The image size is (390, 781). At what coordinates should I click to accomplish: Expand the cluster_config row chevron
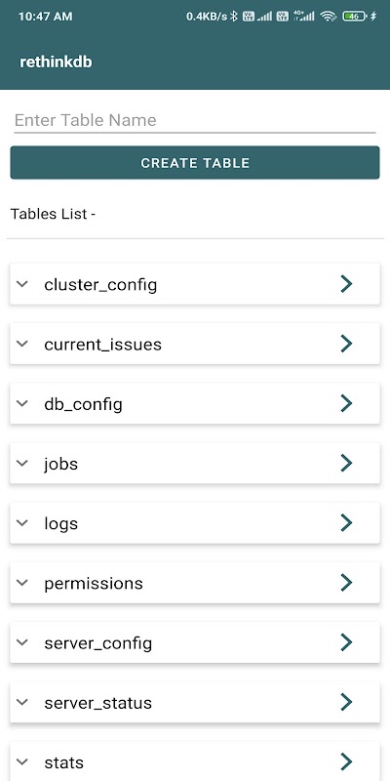point(21,284)
